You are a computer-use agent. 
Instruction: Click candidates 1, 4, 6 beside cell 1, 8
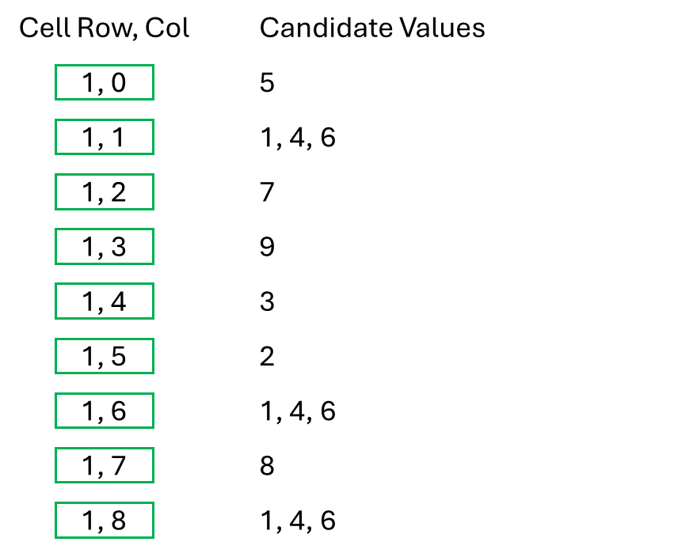click(x=298, y=521)
